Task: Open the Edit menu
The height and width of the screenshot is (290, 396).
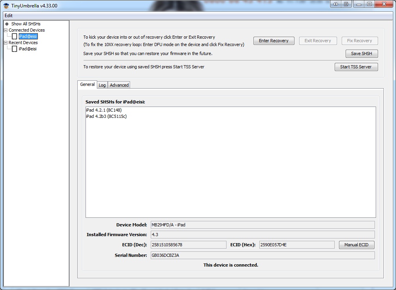Action: click(9, 15)
